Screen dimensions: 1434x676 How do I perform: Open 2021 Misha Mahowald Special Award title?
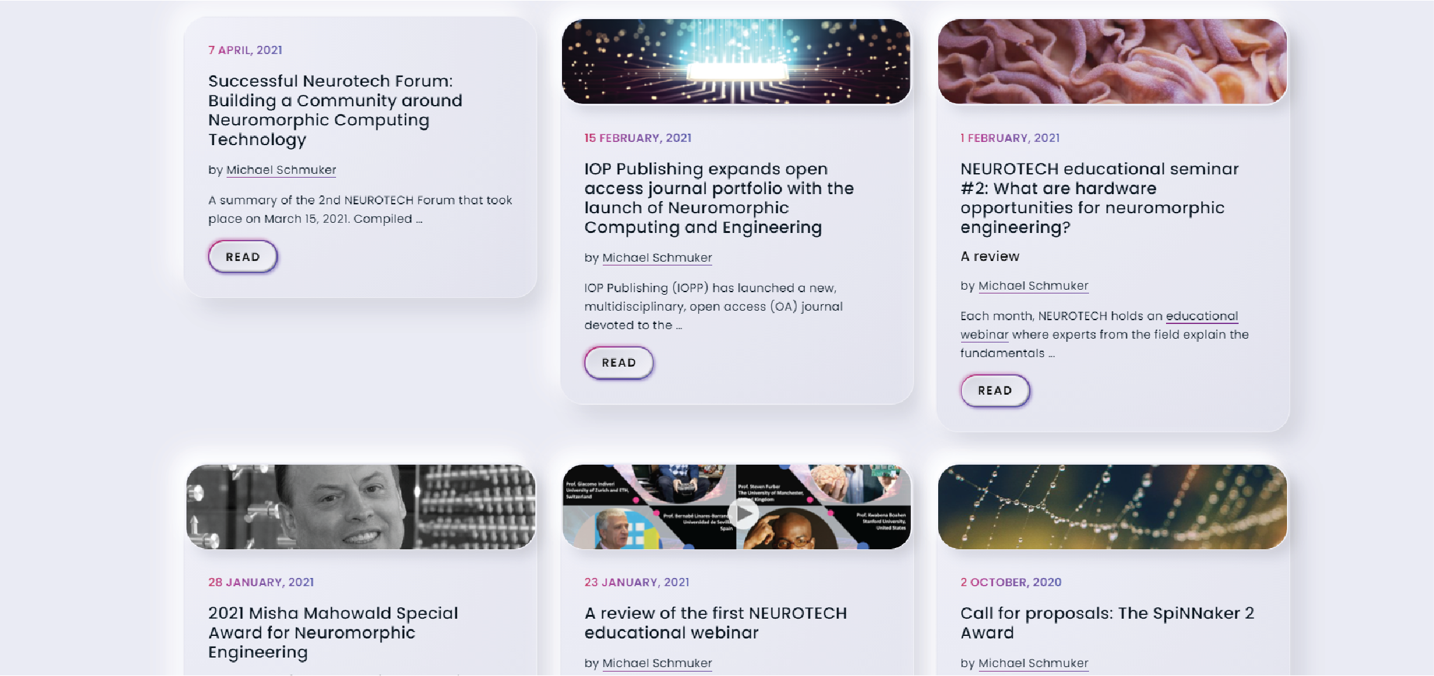(333, 632)
